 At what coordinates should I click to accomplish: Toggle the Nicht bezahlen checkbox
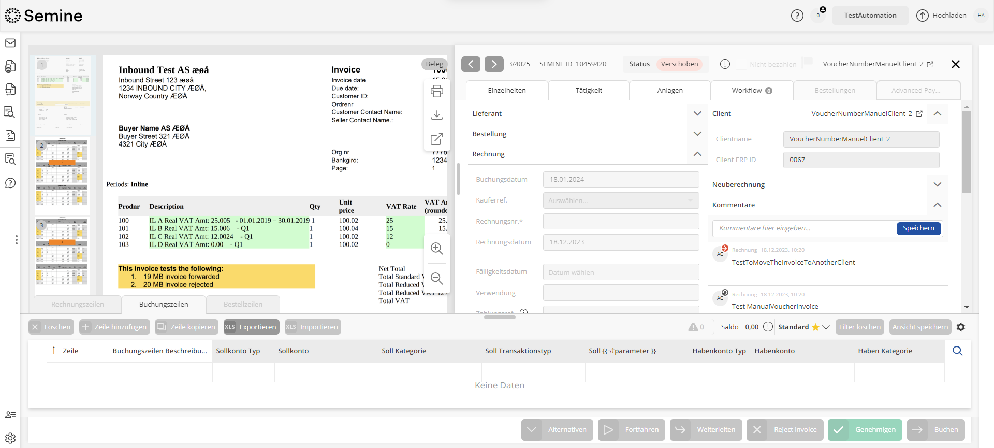[741, 64]
